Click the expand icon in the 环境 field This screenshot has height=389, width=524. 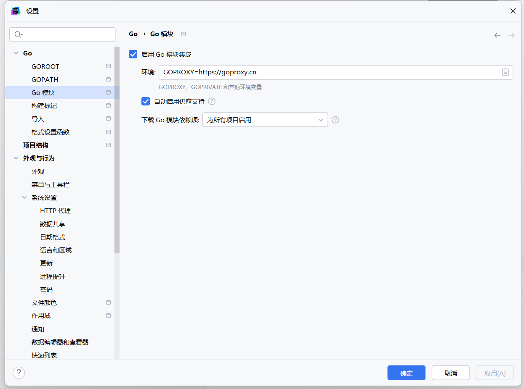(505, 72)
